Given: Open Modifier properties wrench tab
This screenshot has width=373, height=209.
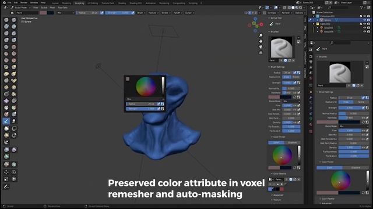Looking at the screenshot, I should pyautogui.click(x=311, y=97).
